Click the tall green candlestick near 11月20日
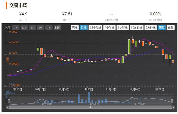The width and height of the screenshot is (178, 114). (130, 46)
